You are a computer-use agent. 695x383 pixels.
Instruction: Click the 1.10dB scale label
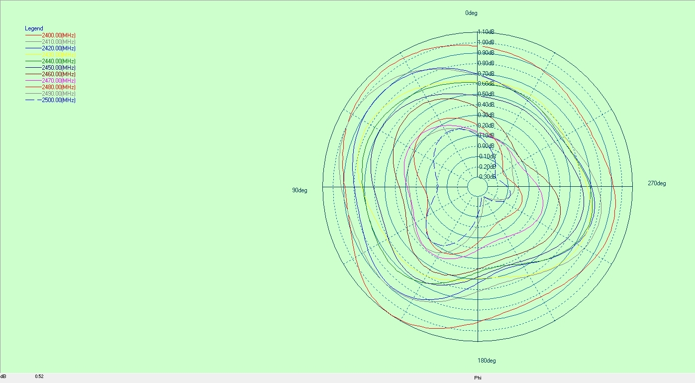click(x=486, y=31)
